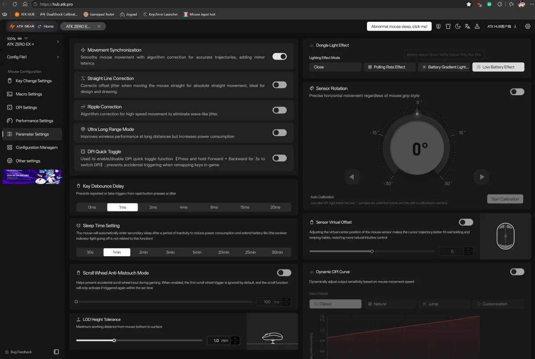Viewport: 535px width, 359px height.
Task: Turn on Sensor Virtual Offset
Action: [466, 222]
